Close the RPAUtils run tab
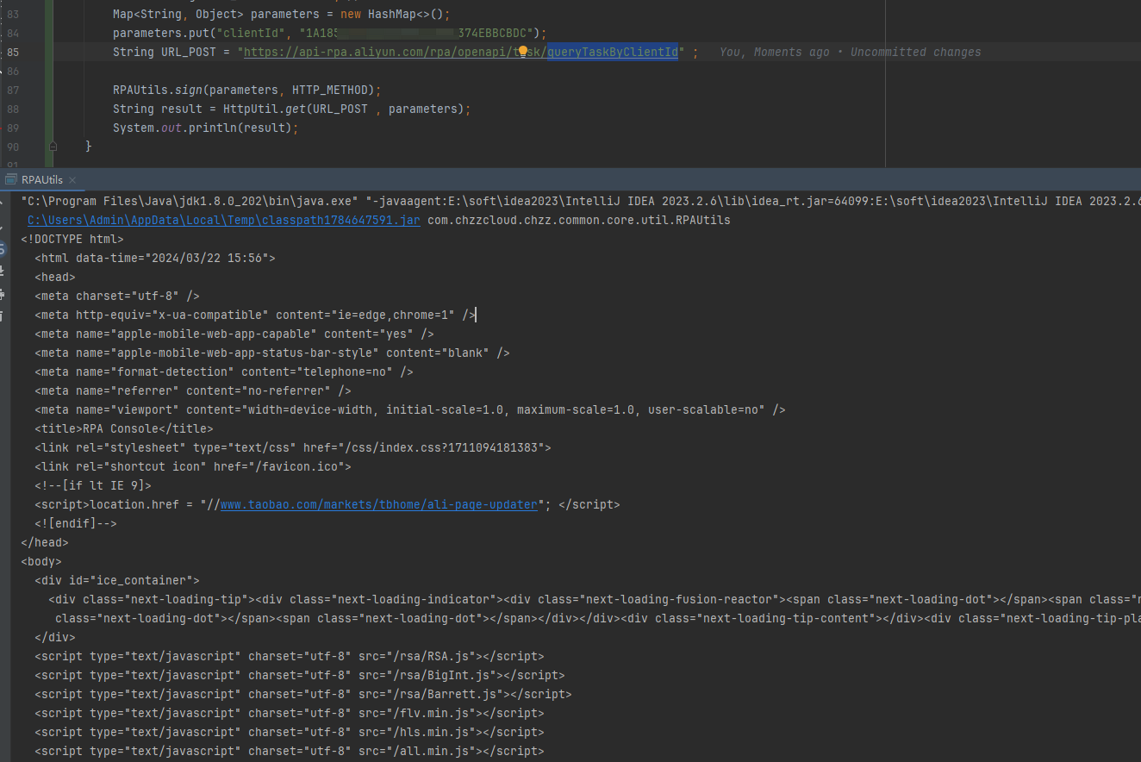1141x762 pixels. [x=72, y=180]
